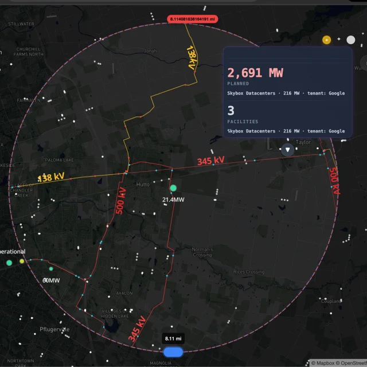Click the solid white circle button

350,40
